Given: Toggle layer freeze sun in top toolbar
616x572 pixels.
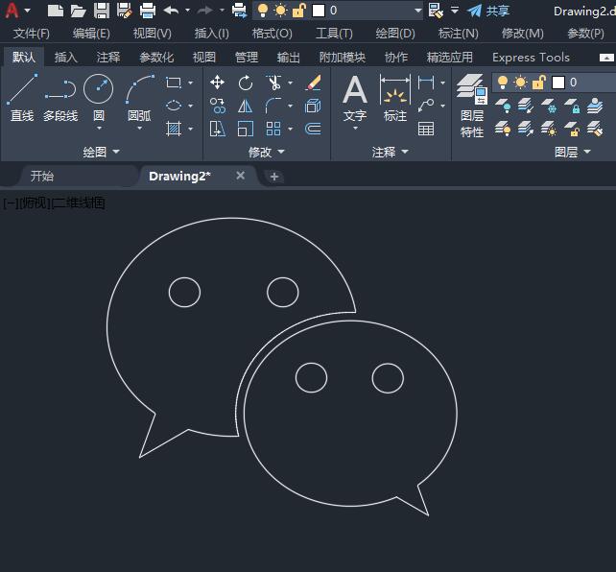Looking at the screenshot, I should pyautogui.click(x=281, y=11).
